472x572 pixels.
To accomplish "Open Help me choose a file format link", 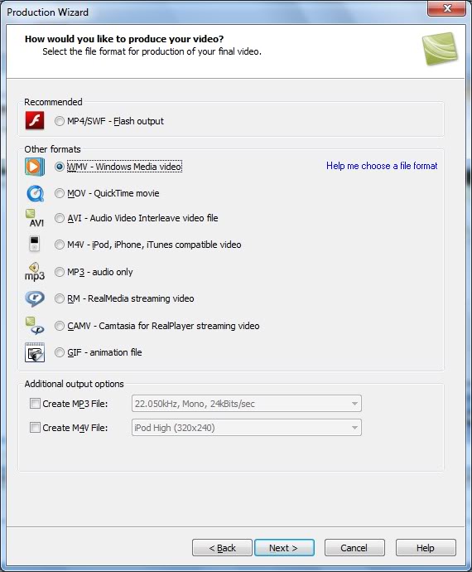I will [382, 166].
